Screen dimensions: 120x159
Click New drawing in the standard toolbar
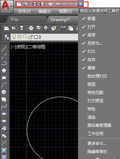7,28
